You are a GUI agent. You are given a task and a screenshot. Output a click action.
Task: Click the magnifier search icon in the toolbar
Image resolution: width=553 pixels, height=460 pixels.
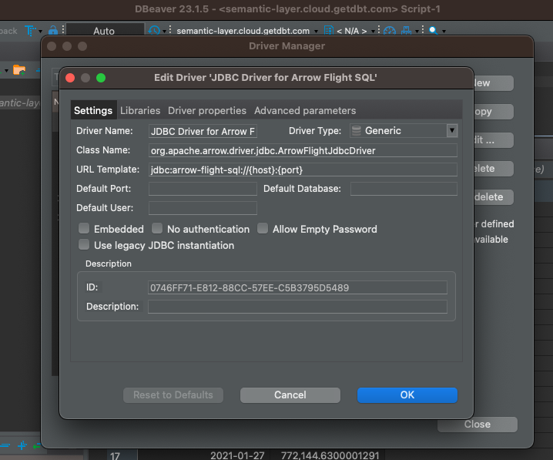coord(434,31)
